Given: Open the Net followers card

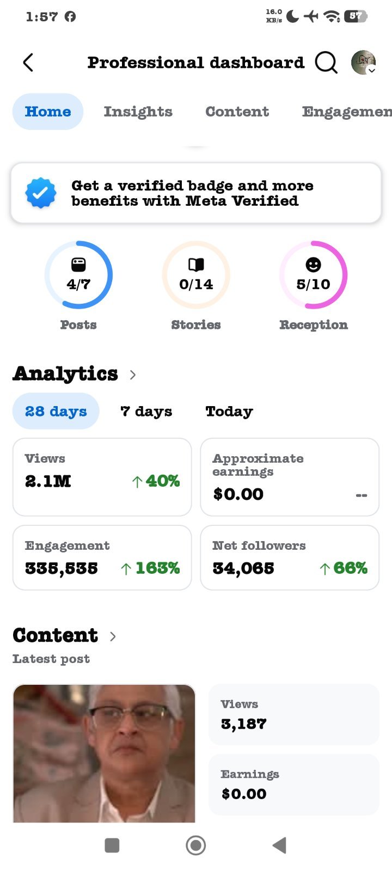Looking at the screenshot, I should point(290,557).
